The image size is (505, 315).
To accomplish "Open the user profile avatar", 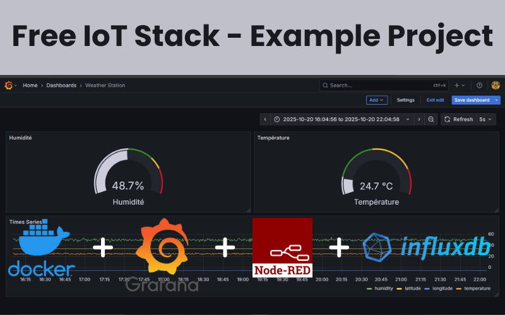I will click(x=496, y=85).
